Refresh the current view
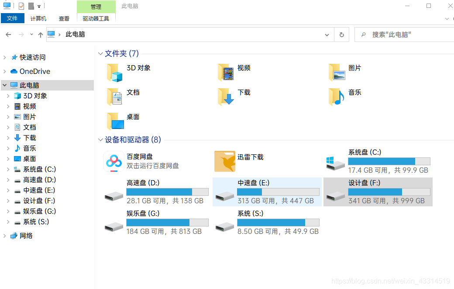This screenshot has width=454, height=289. click(341, 34)
